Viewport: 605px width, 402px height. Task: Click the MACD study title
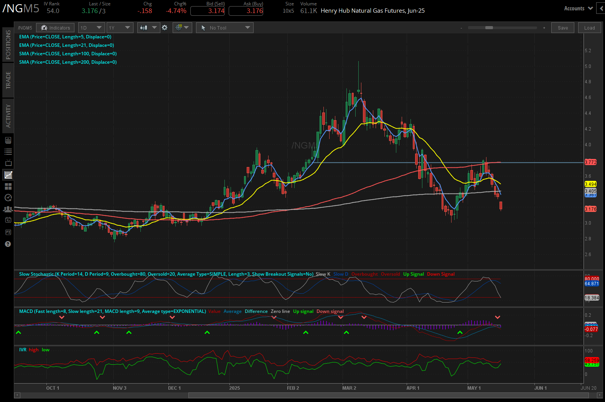click(112, 311)
